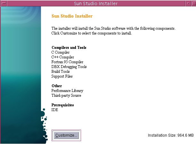Image resolution: width=196 pixels, height=144 pixels.
Task: Select Build Tools component text
Action: tap(61, 72)
